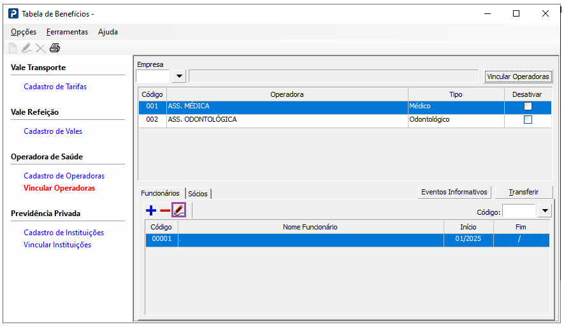Open the Ferramentas menu
Image resolution: width=564 pixels, height=327 pixels.
pos(67,32)
